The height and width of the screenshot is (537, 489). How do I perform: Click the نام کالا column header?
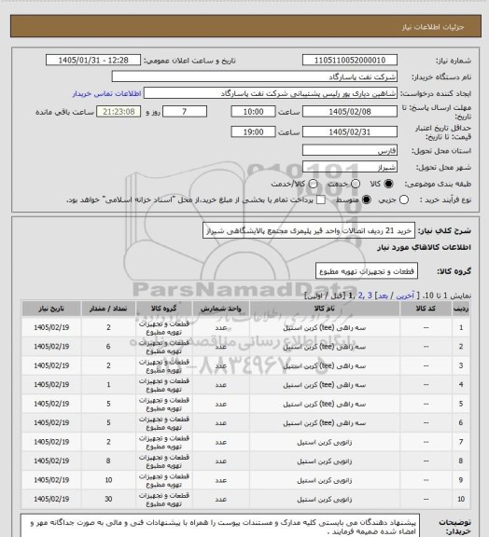tap(325, 309)
